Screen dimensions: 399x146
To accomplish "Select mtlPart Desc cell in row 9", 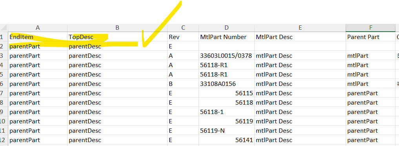I will pos(300,112).
